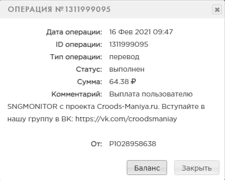This screenshot has width=225, height=180.
Task: Click the Закрыть button
Action: tap(197, 168)
